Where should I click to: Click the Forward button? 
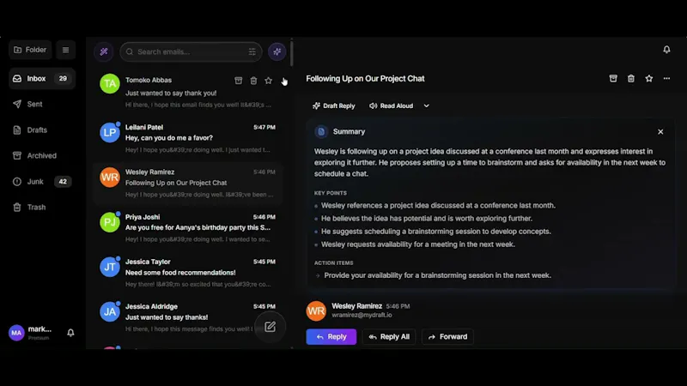[x=447, y=337]
